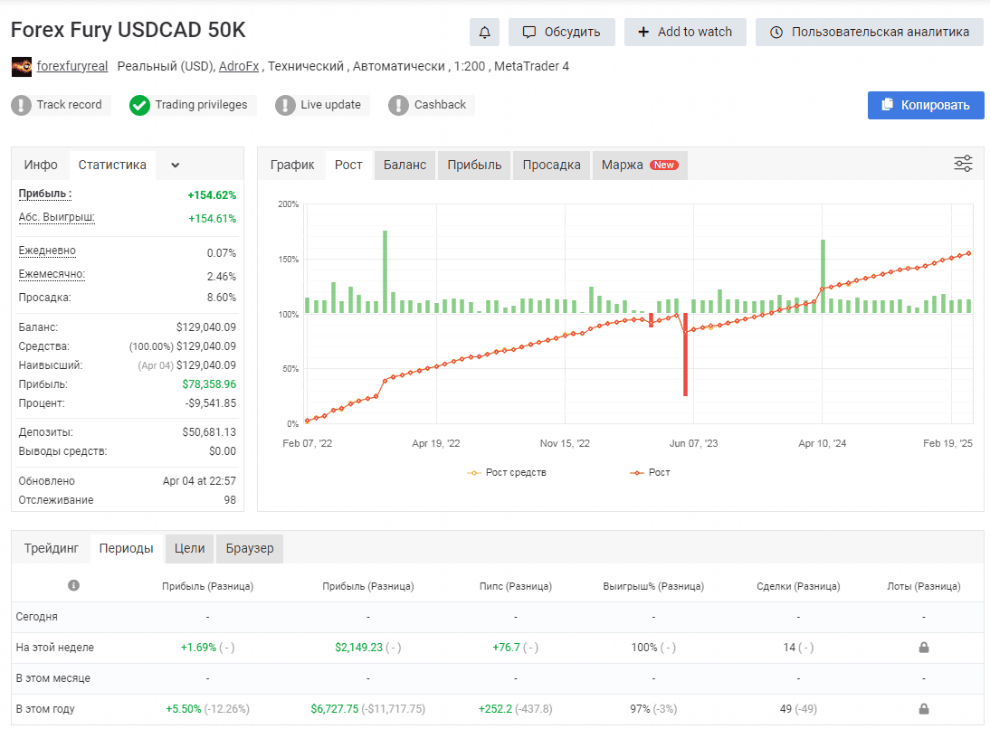Click the Лоты (Разница) column header
The height and width of the screenshot is (729, 990).
tap(924, 586)
